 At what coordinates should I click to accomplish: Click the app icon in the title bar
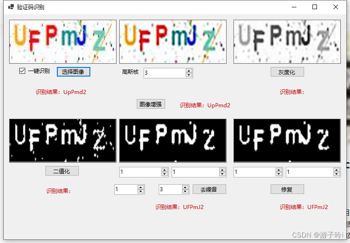click(x=11, y=7)
